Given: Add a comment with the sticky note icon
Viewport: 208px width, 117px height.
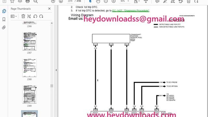Looking at the screenshot, I should 157,1.
